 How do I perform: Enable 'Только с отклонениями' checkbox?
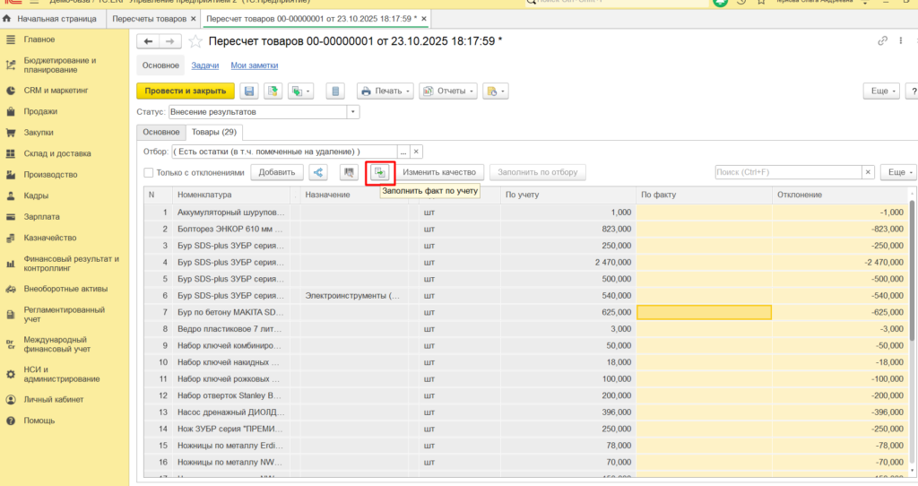point(149,173)
